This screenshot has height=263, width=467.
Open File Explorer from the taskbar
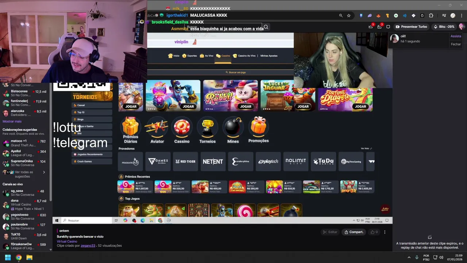30,258
